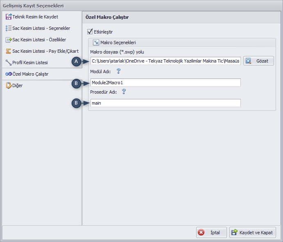Browse for macro file with Gözat

point(258,61)
